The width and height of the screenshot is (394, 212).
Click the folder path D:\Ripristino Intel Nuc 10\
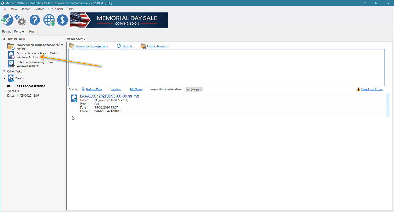pyautogui.click(x=111, y=100)
